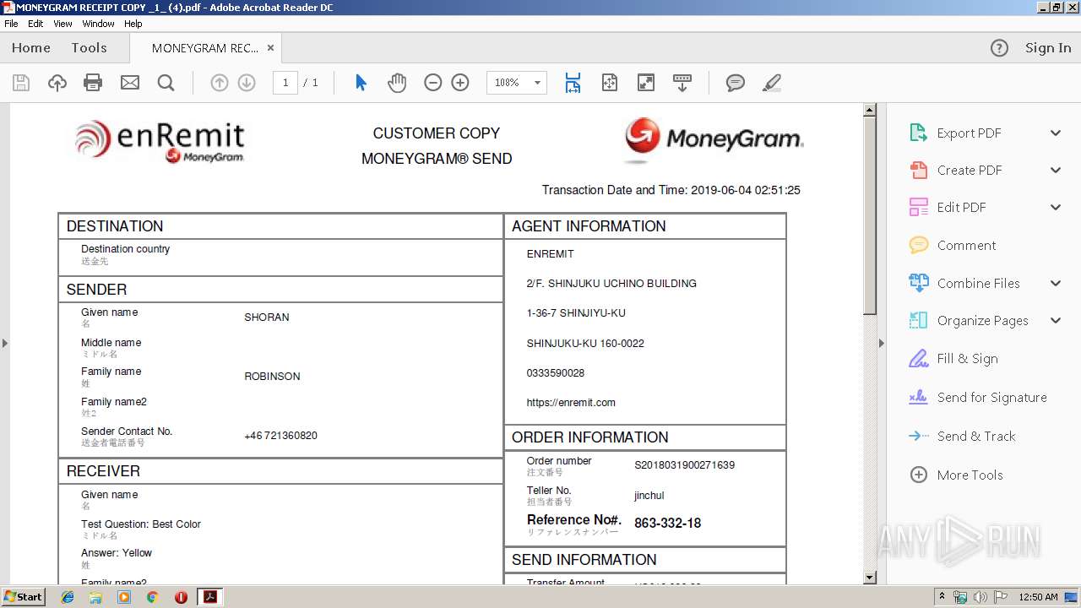Click the Sign In link

(1048, 48)
